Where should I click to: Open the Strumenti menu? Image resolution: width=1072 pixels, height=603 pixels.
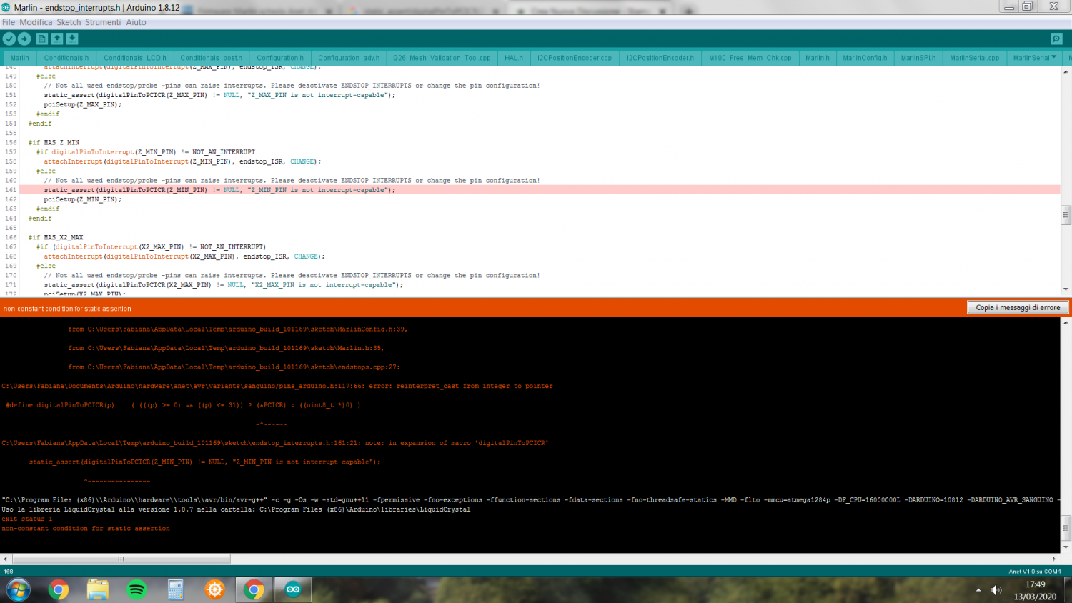point(103,22)
